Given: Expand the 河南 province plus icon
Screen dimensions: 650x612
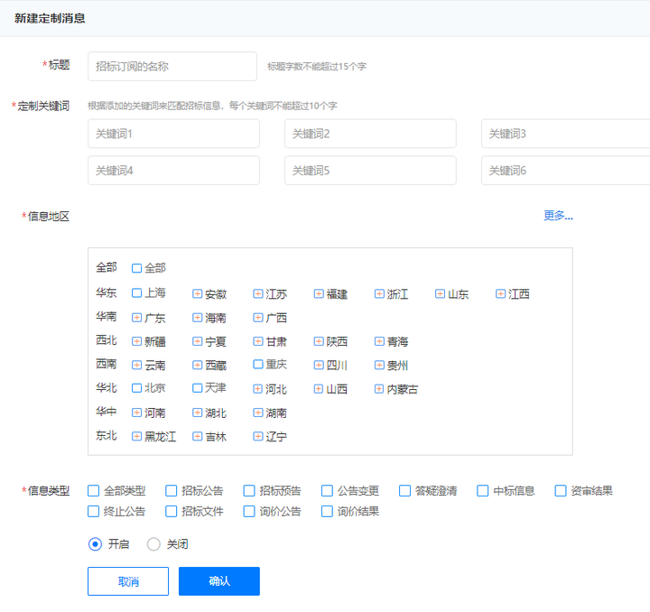Looking at the screenshot, I should coord(136,413).
